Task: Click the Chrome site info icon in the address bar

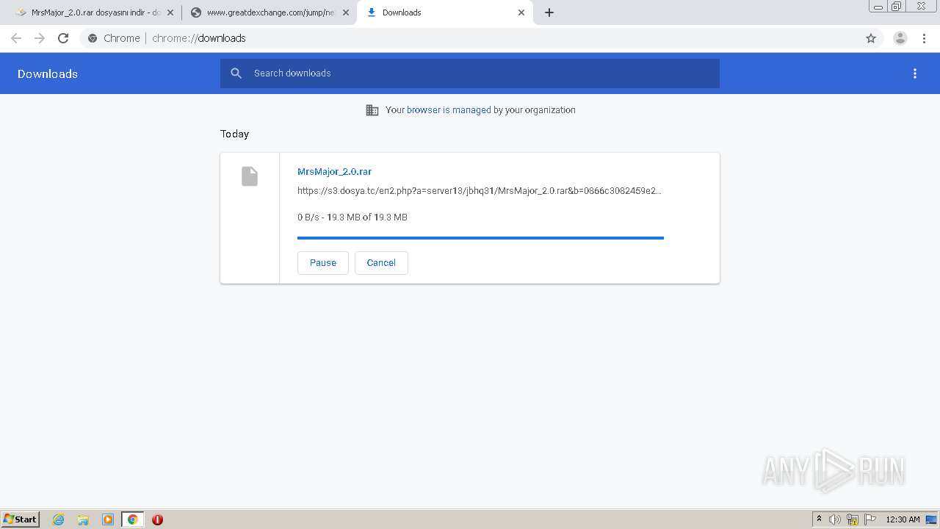Action: [x=93, y=38]
